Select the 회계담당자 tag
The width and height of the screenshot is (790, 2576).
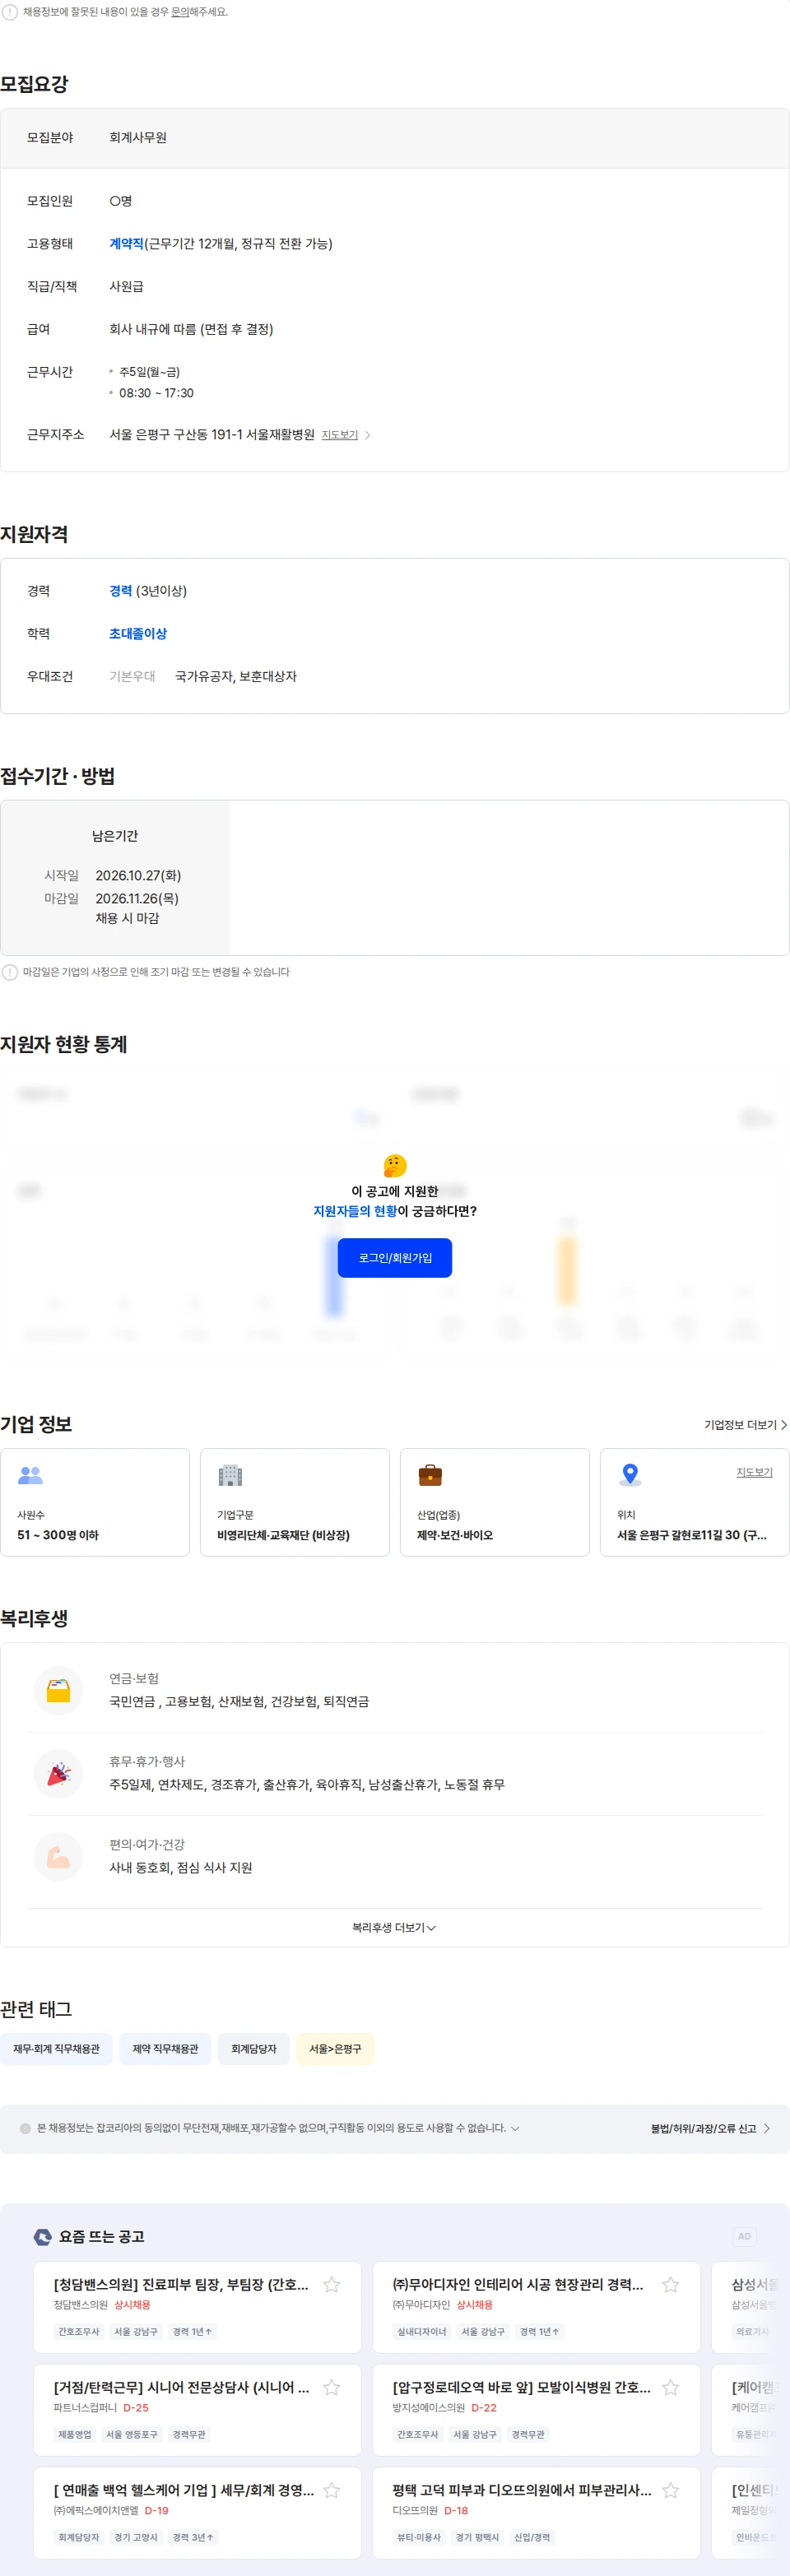click(254, 2049)
